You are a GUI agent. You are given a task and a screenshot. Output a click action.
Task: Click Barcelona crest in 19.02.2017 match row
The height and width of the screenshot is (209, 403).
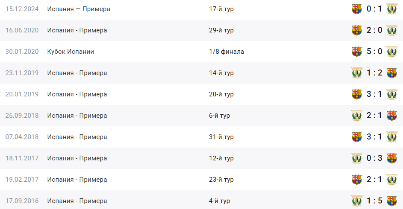click(357, 180)
